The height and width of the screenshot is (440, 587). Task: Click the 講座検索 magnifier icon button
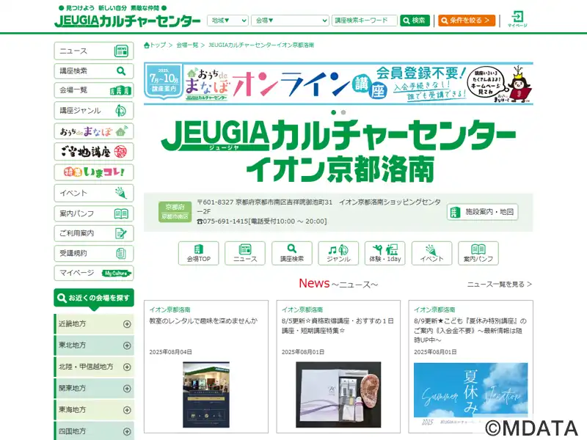(x=291, y=253)
